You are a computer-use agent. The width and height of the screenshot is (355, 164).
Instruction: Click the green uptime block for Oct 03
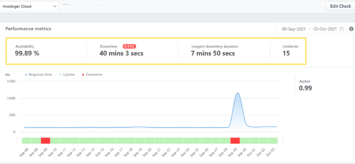273,141
